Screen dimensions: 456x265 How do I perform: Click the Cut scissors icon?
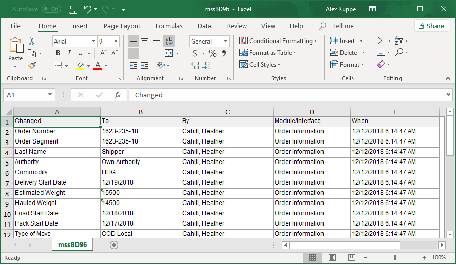32,42
